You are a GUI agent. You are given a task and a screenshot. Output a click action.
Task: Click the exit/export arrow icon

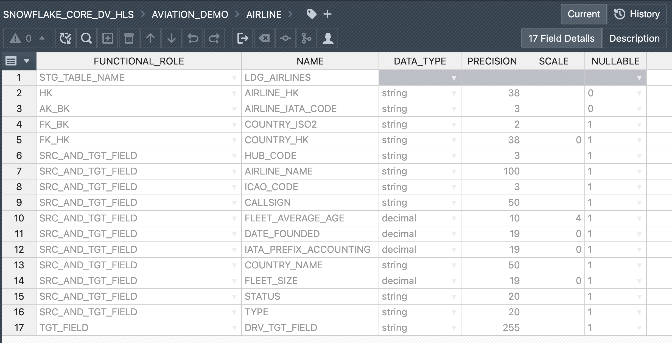243,38
